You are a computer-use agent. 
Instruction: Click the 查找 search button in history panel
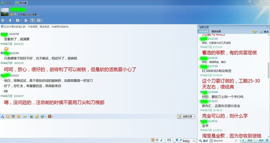point(203,141)
